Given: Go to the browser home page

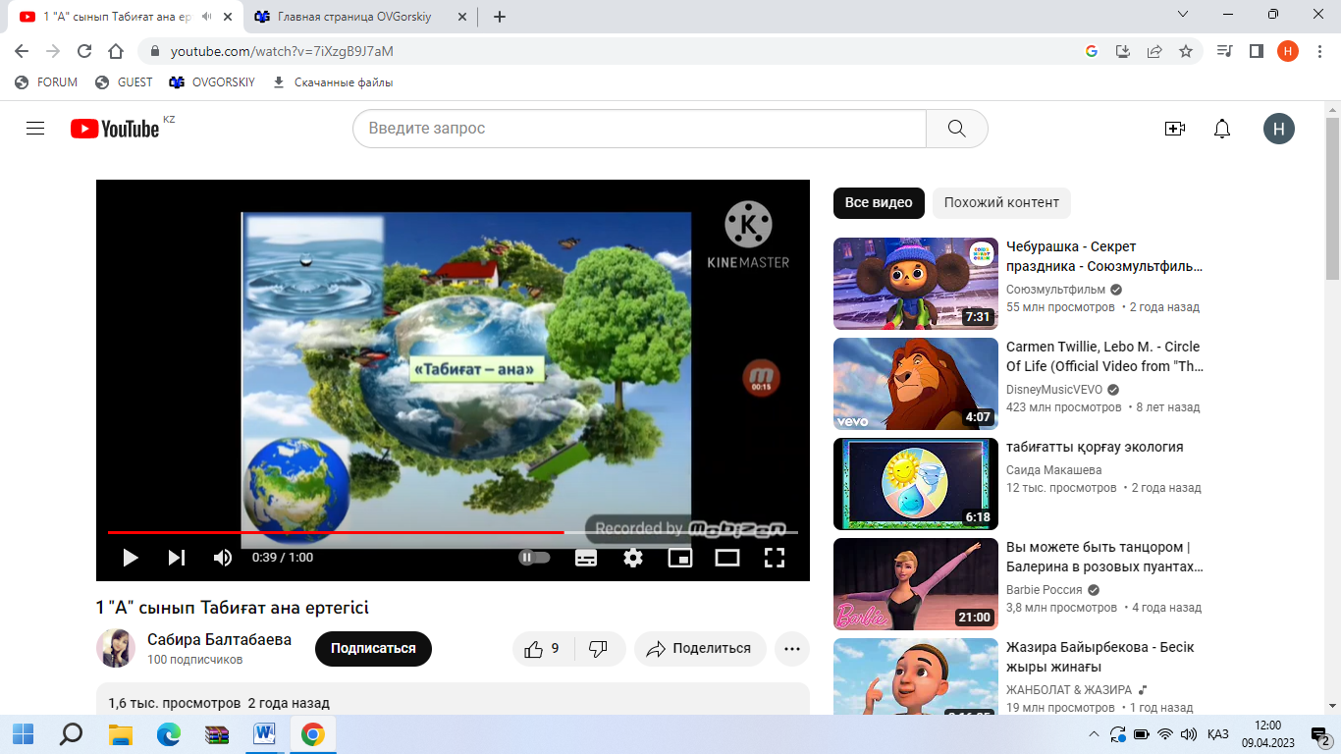Looking at the screenshot, I should click(x=116, y=51).
